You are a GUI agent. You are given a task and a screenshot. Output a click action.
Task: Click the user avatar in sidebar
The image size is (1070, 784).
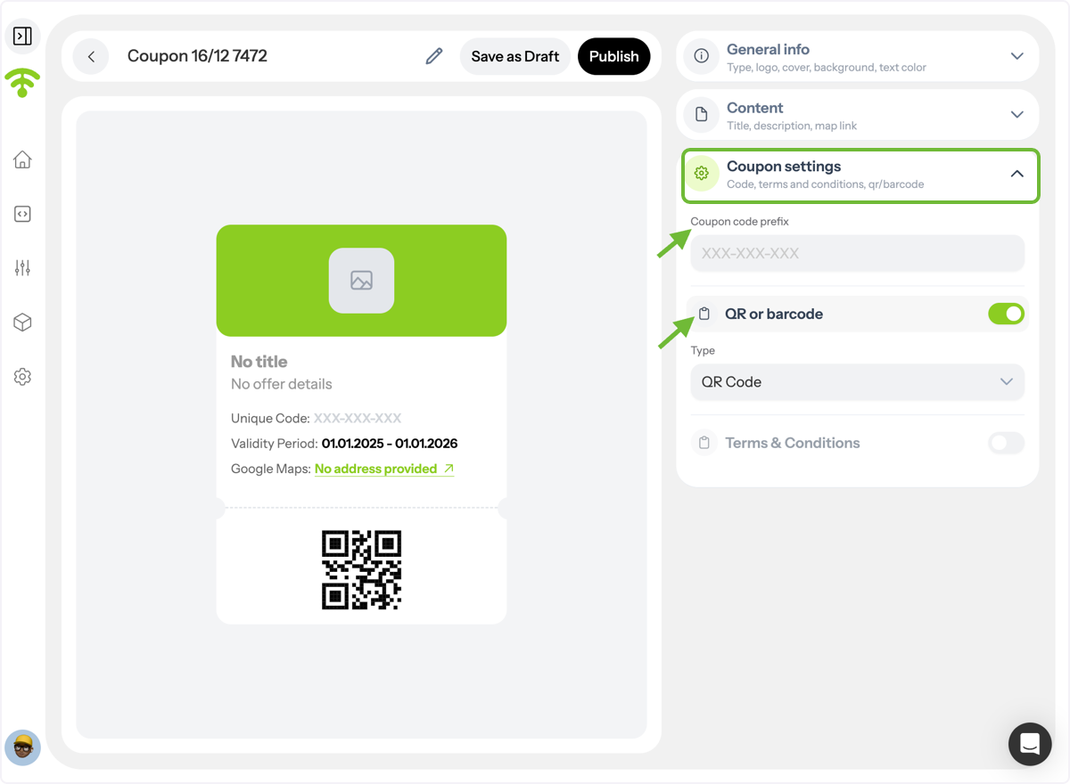tap(22, 748)
